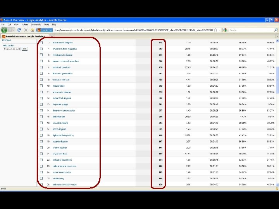
Task: Stop loading with the X toolbar icon
Action: coord(26,30)
